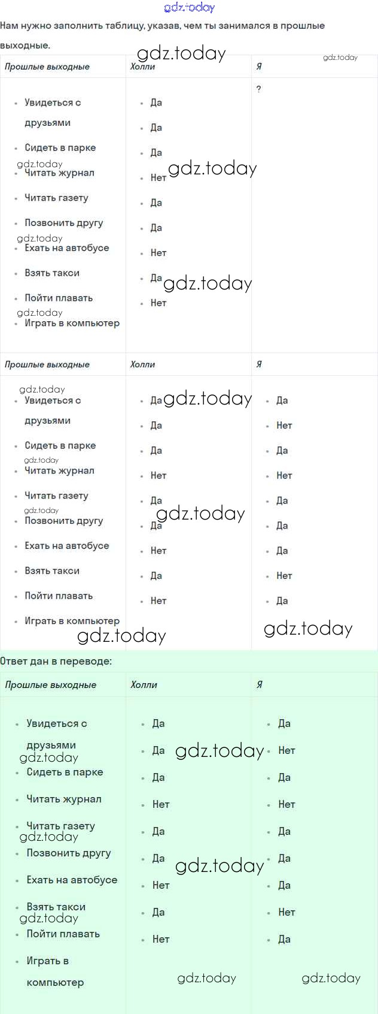The width and height of the screenshot is (378, 1014).
Task: Click "Играть в компьютер" item in the first table
Action: tap(72, 323)
